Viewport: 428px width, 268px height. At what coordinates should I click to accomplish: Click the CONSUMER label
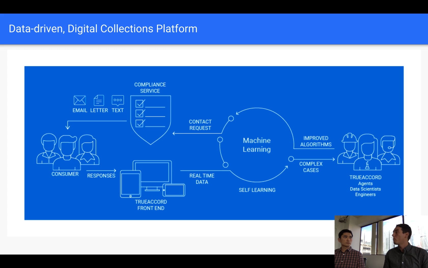tap(65, 174)
